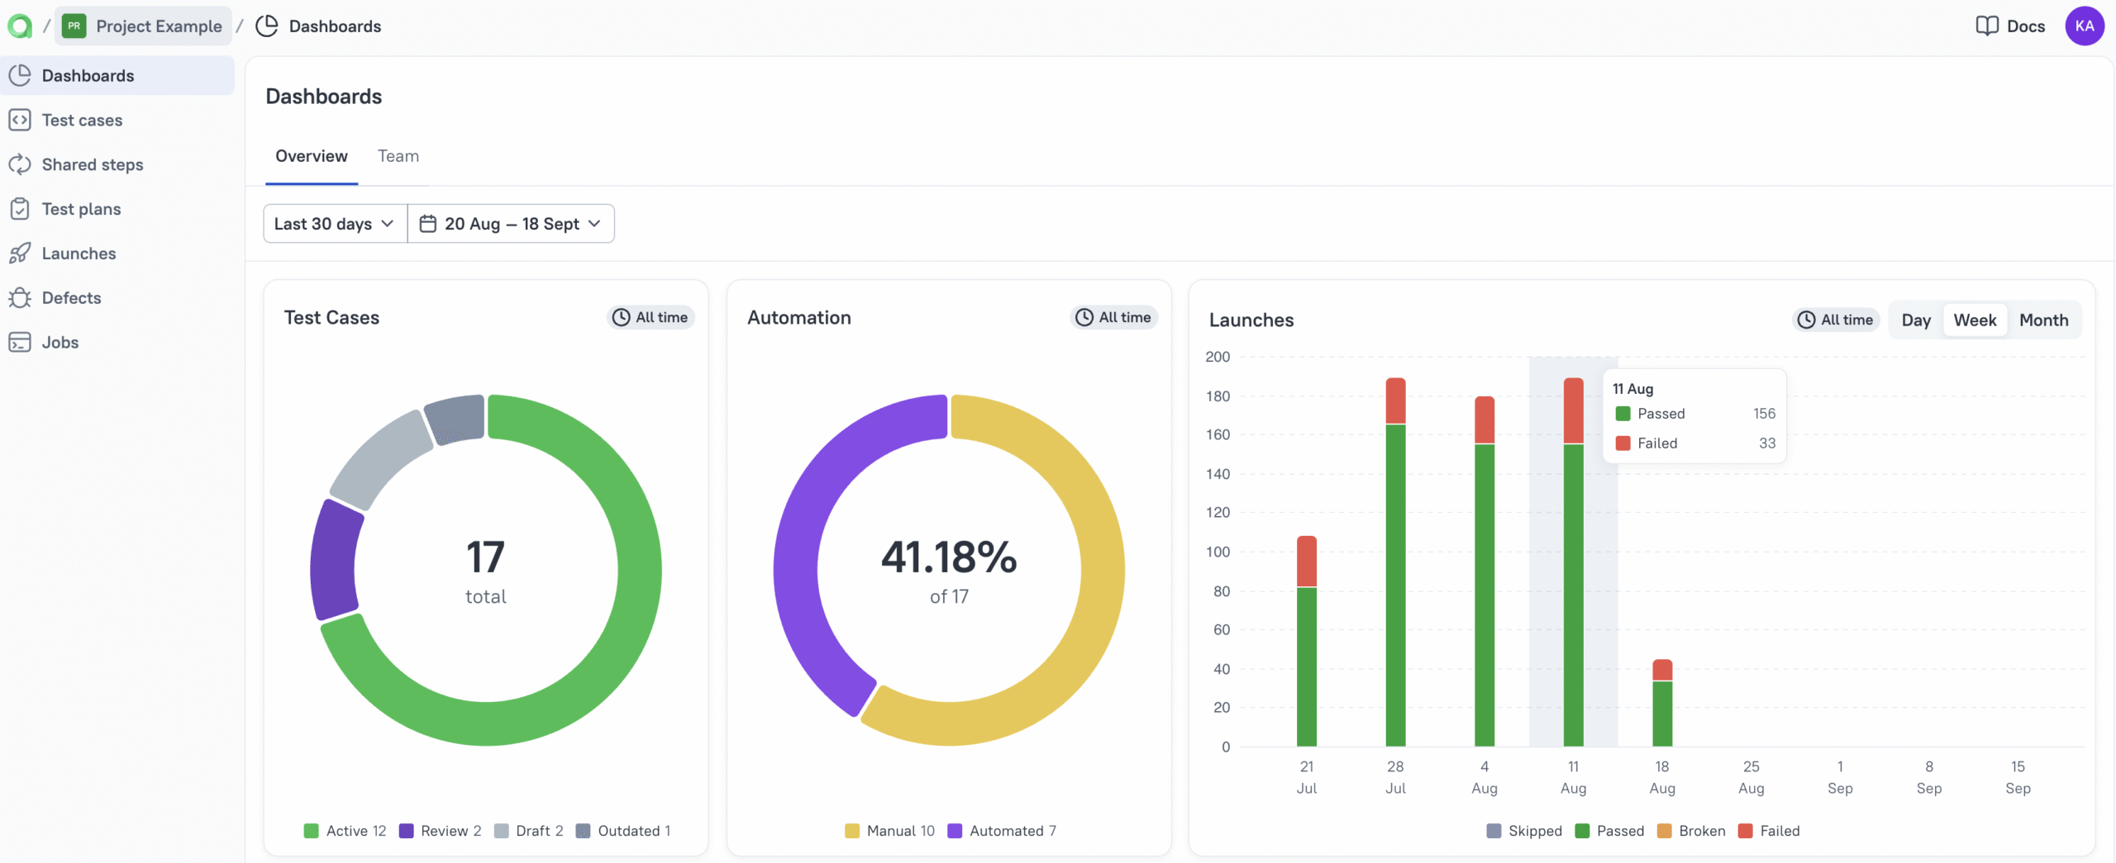This screenshot has height=863, width=2116.
Task: Switch Launches chart to Day view
Action: pyautogui.click(x=1916, y=320)
